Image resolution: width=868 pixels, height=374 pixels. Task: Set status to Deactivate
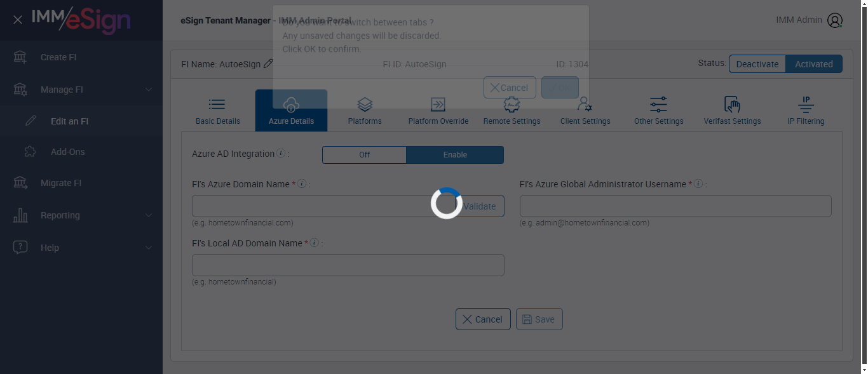point(757,64)
